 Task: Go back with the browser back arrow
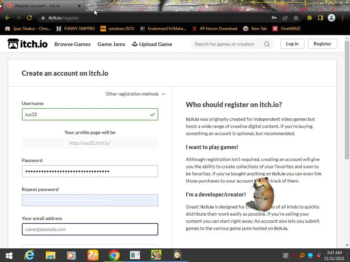8,18
